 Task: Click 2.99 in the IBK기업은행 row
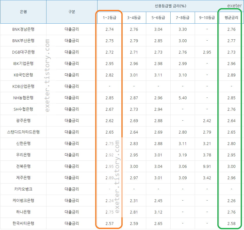183,64
